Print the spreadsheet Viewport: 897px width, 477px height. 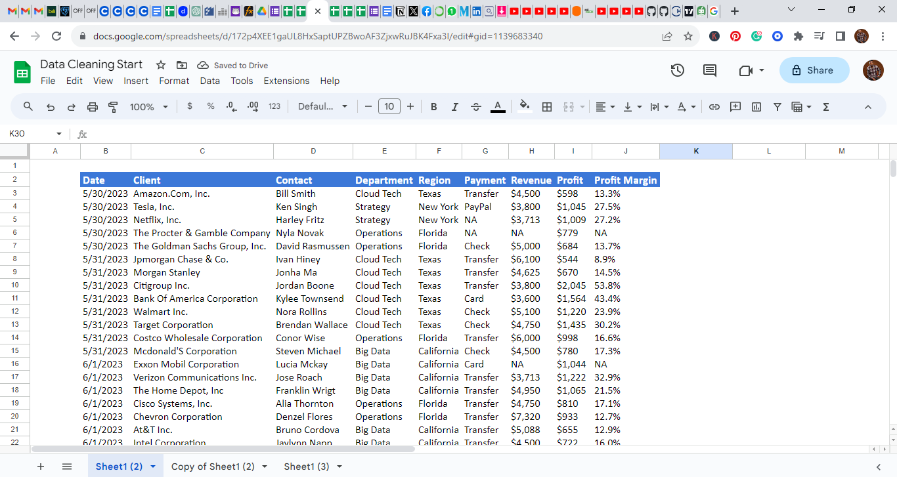click(x=92, y=106)
